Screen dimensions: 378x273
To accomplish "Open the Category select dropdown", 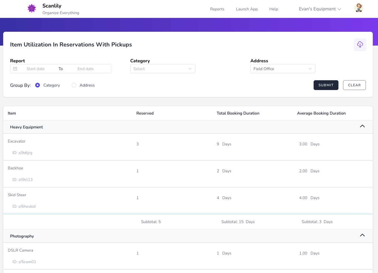I will pos(163,69).
